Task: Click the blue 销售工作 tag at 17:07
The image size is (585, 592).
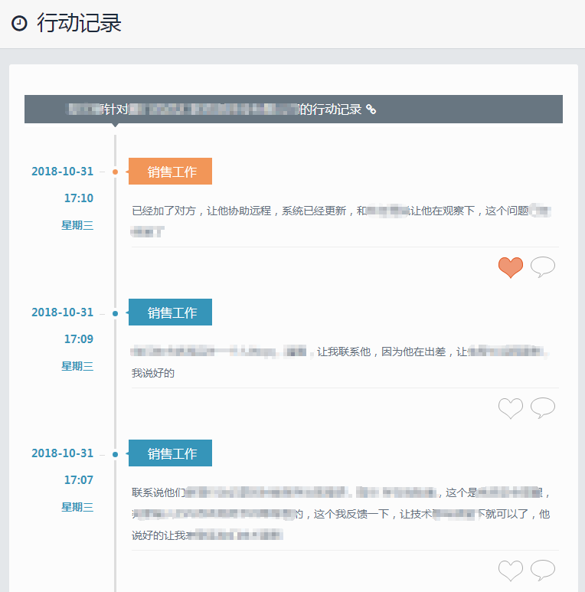Action: pos(170,453)
